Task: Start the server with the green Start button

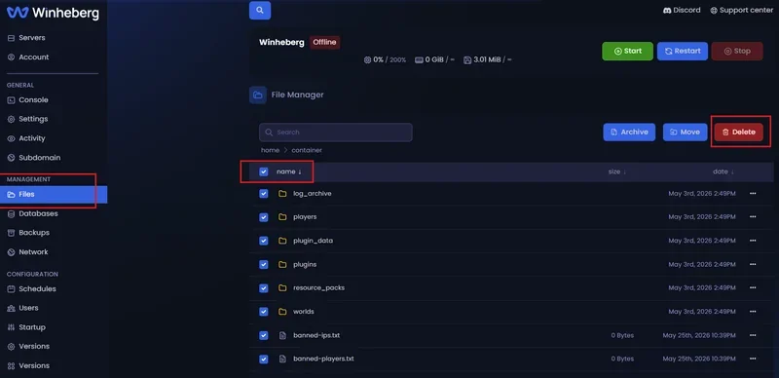Action: pyautogui.click(x=627, y=52)
